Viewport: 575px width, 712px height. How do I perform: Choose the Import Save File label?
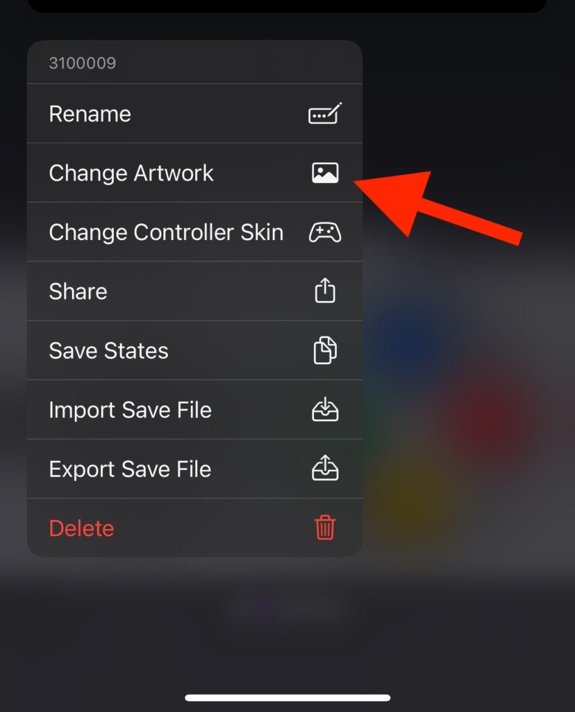click(130, 410)
